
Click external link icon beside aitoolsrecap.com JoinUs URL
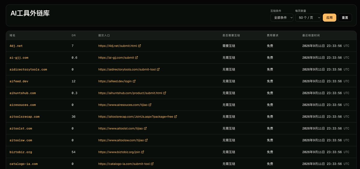(175, 117)
